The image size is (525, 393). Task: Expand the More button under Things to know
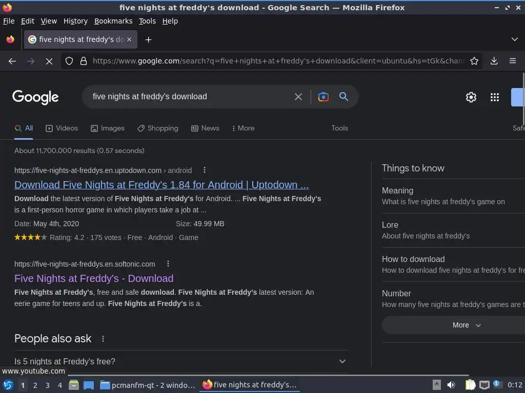coord(453,325)
